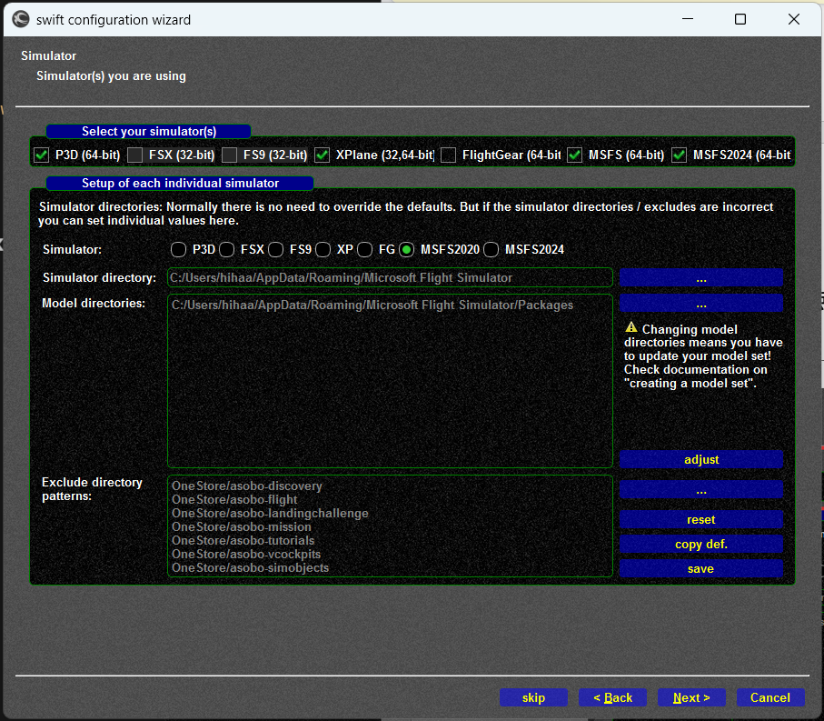Select the FG simulator radio button

click(x=364, y=249)
